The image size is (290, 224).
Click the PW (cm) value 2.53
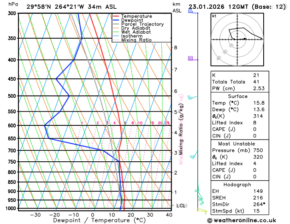pos(259,88)
